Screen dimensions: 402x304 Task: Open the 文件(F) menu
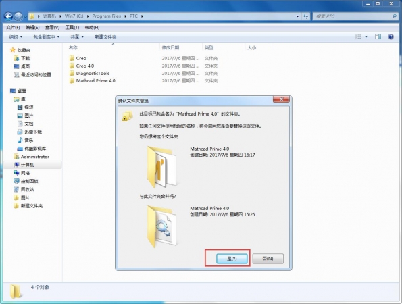tap(13, 27)
